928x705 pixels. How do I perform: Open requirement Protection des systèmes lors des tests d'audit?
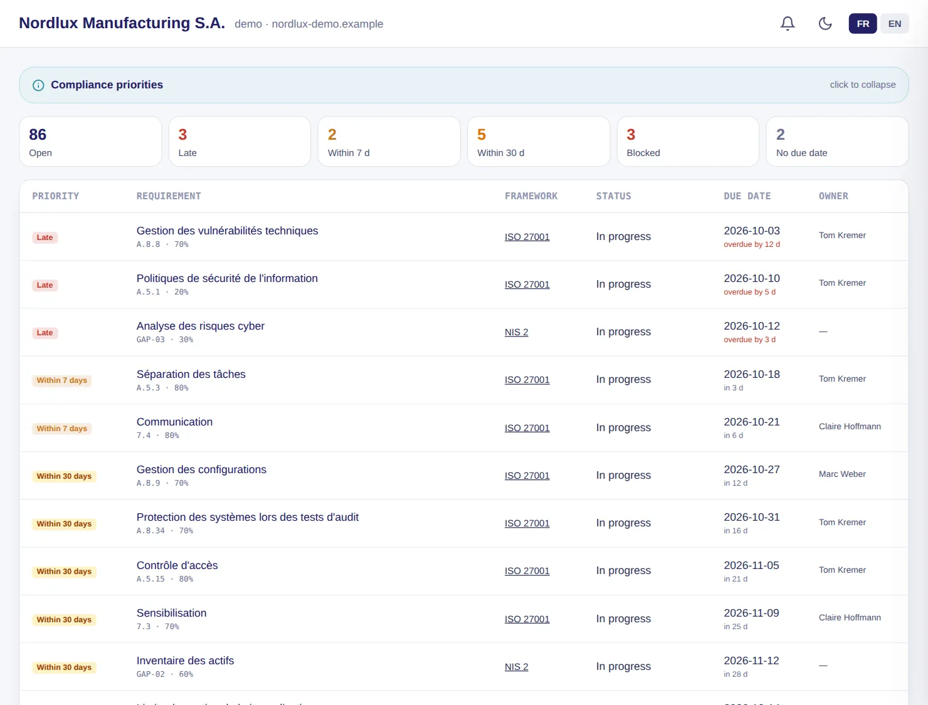point(248,517)
